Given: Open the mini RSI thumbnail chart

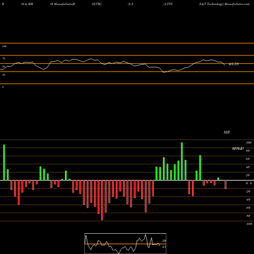Looking at the screenshot, I should tap(125, 243).
